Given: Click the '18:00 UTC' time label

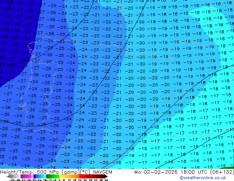Looking at the screenshot, I should coord(194,172).
